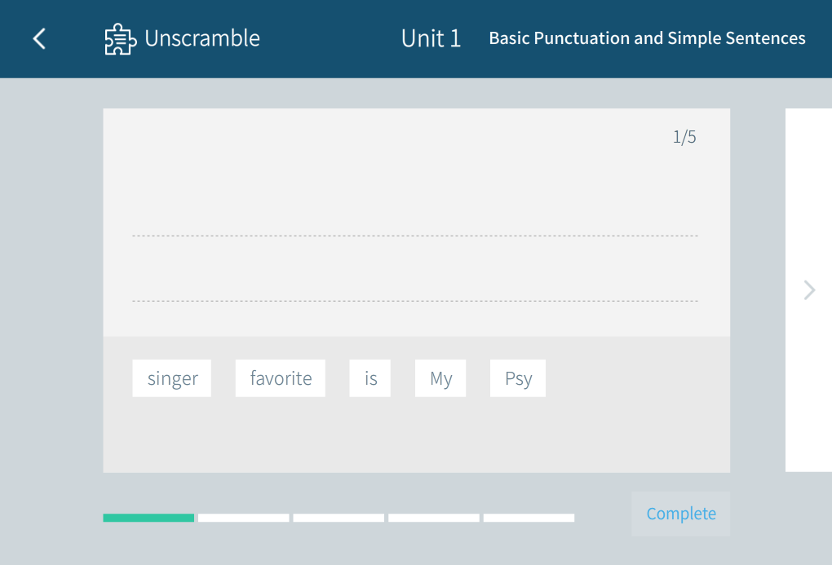Select the third progress bar segment
Screen dimensions: 832x565
pos(339,518)
